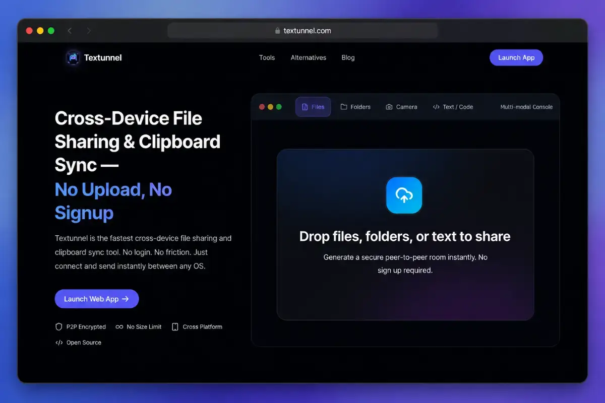Click the lock icon in the address bar
605x403 pixels.
[x=277, y=31]
